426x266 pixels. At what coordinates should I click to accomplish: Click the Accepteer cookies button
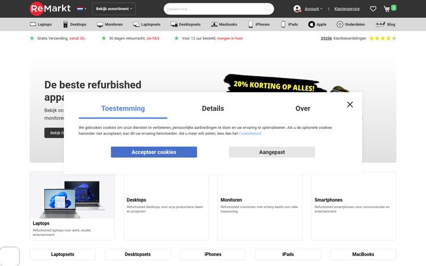click(154, 152)
